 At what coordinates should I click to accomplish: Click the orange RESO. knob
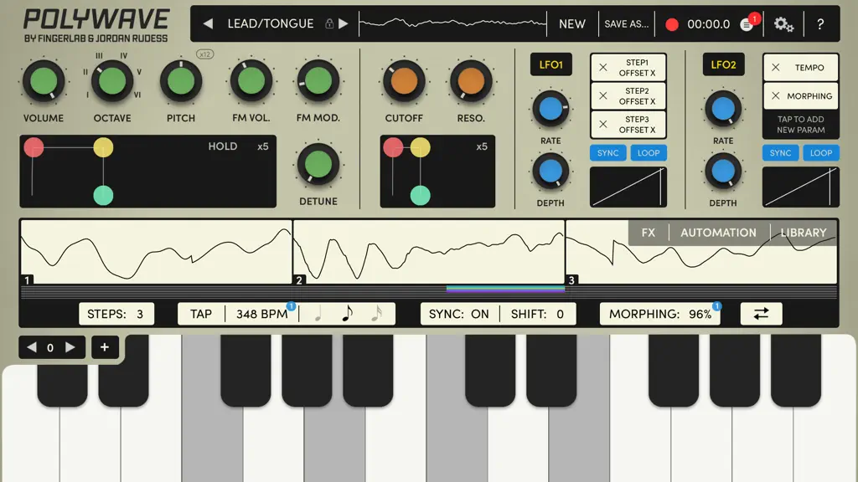(x=471, y=81)
